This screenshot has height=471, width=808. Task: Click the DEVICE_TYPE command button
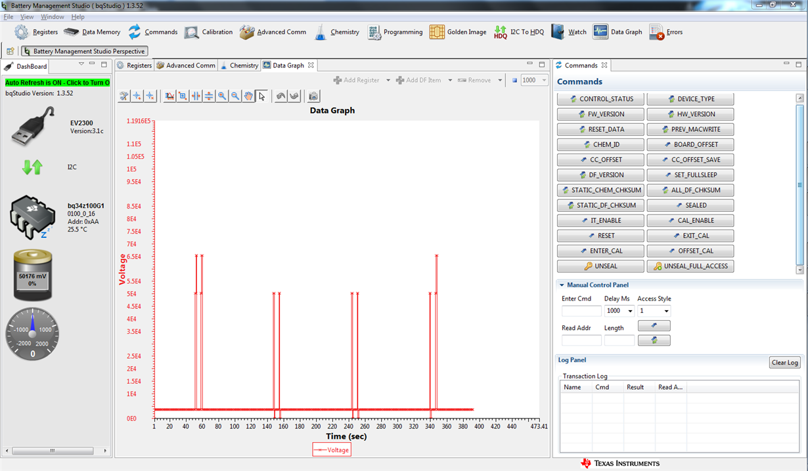[x=690, y=99]
